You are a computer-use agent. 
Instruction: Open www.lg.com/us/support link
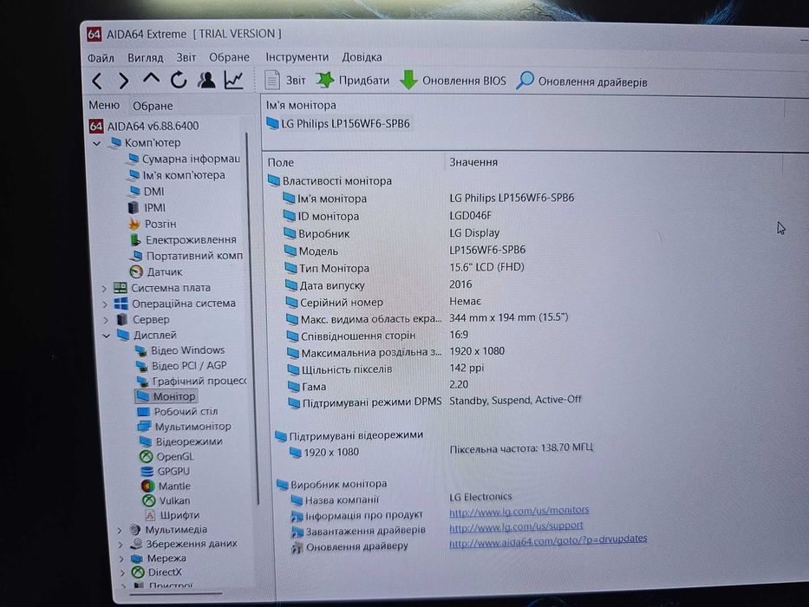point(516,526)
